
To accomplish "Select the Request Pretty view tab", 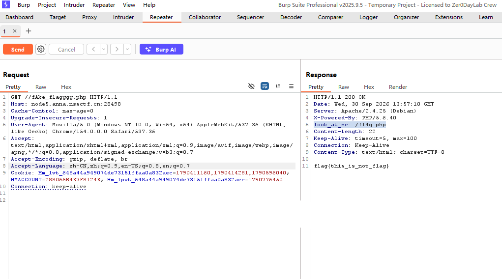I will [x=13, y=87].
